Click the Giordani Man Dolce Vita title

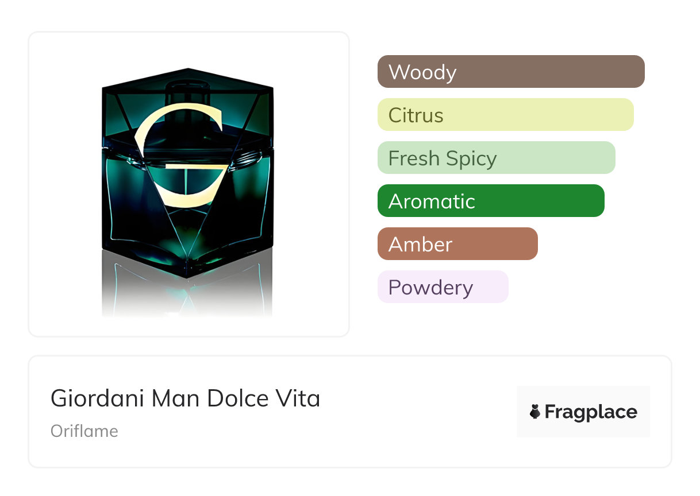click(x=185, y=398)
